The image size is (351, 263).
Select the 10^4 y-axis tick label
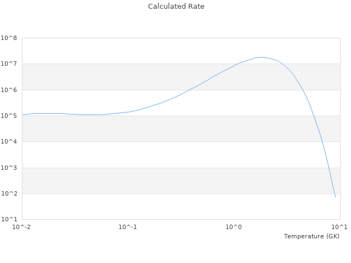pos(9,142)
